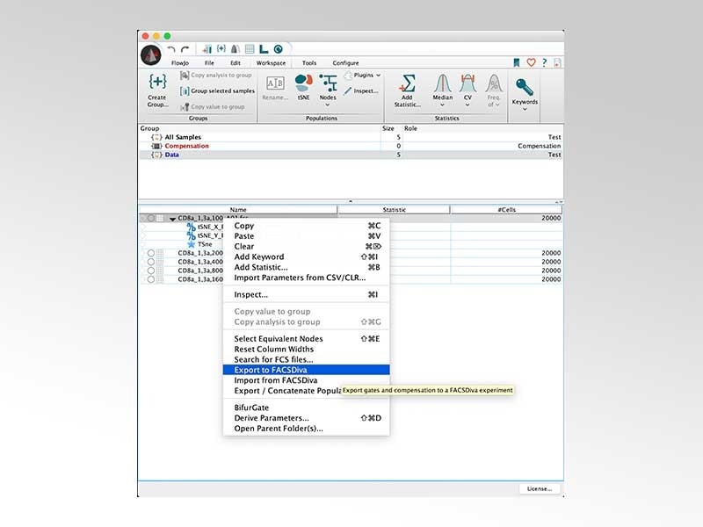
Task: Toggle the circle for CD8a_1,3a,200 sample
Action: (x=151, y=253)
